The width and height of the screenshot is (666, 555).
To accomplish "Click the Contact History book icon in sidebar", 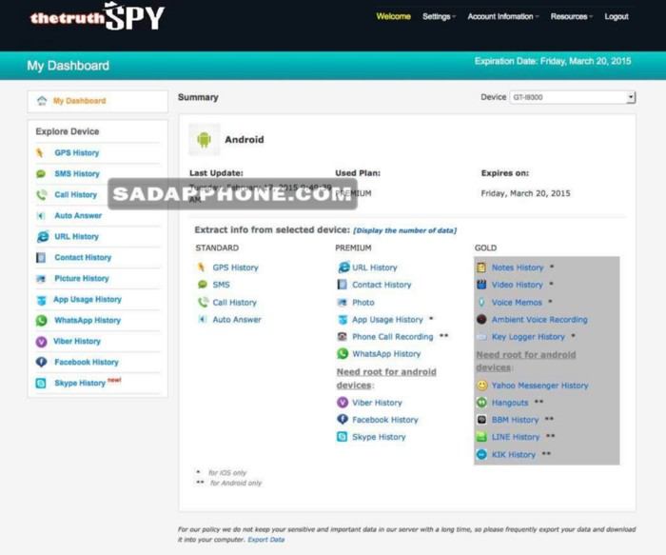I will (41, 258).
